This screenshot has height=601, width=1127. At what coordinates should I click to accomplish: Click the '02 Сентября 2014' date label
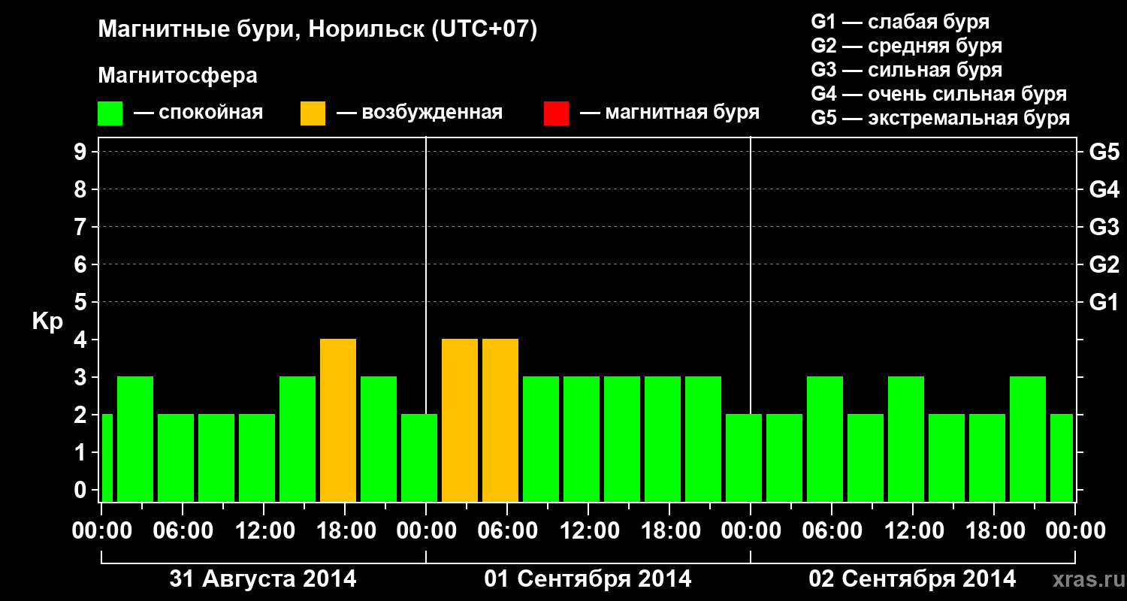point(912,579)
